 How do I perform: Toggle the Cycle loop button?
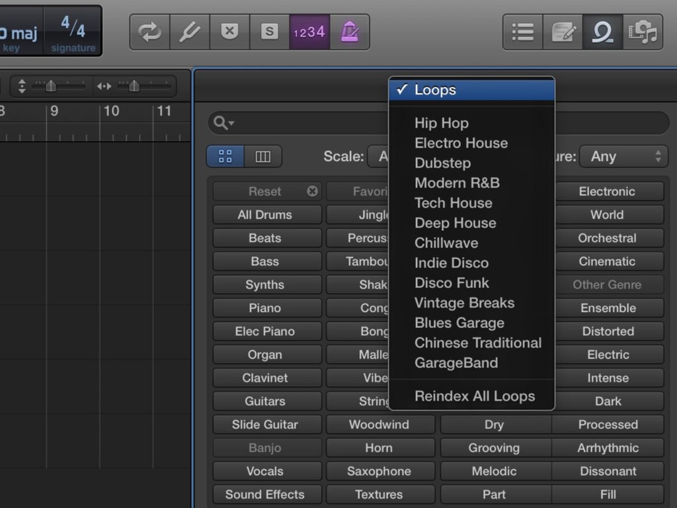(150, 32)
